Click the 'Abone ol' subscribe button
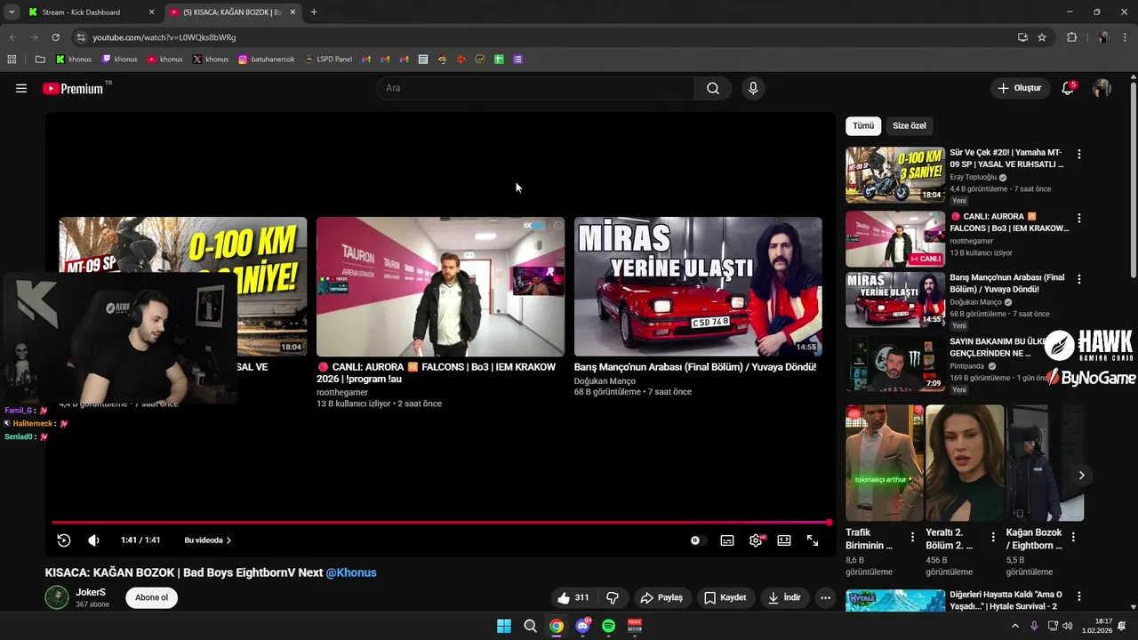This screenshot has height=640, width=1138. point(151,597)
